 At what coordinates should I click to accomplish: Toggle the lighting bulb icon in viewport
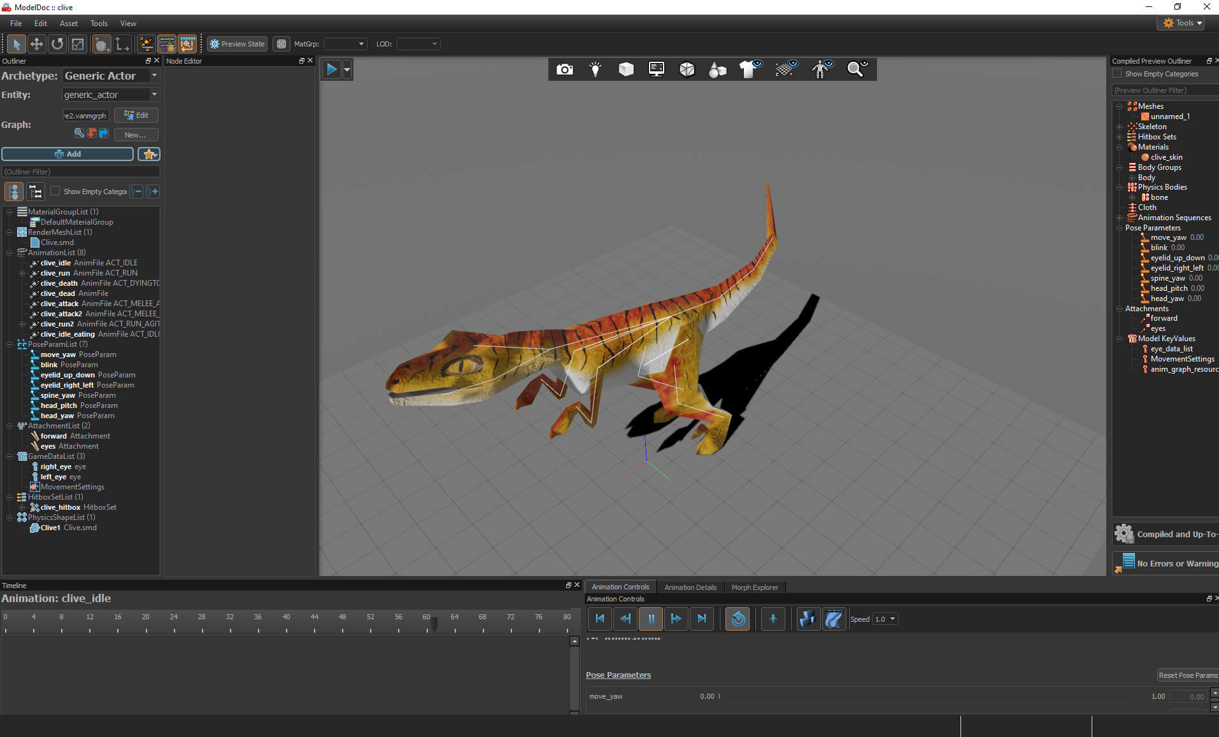[595, 69]
